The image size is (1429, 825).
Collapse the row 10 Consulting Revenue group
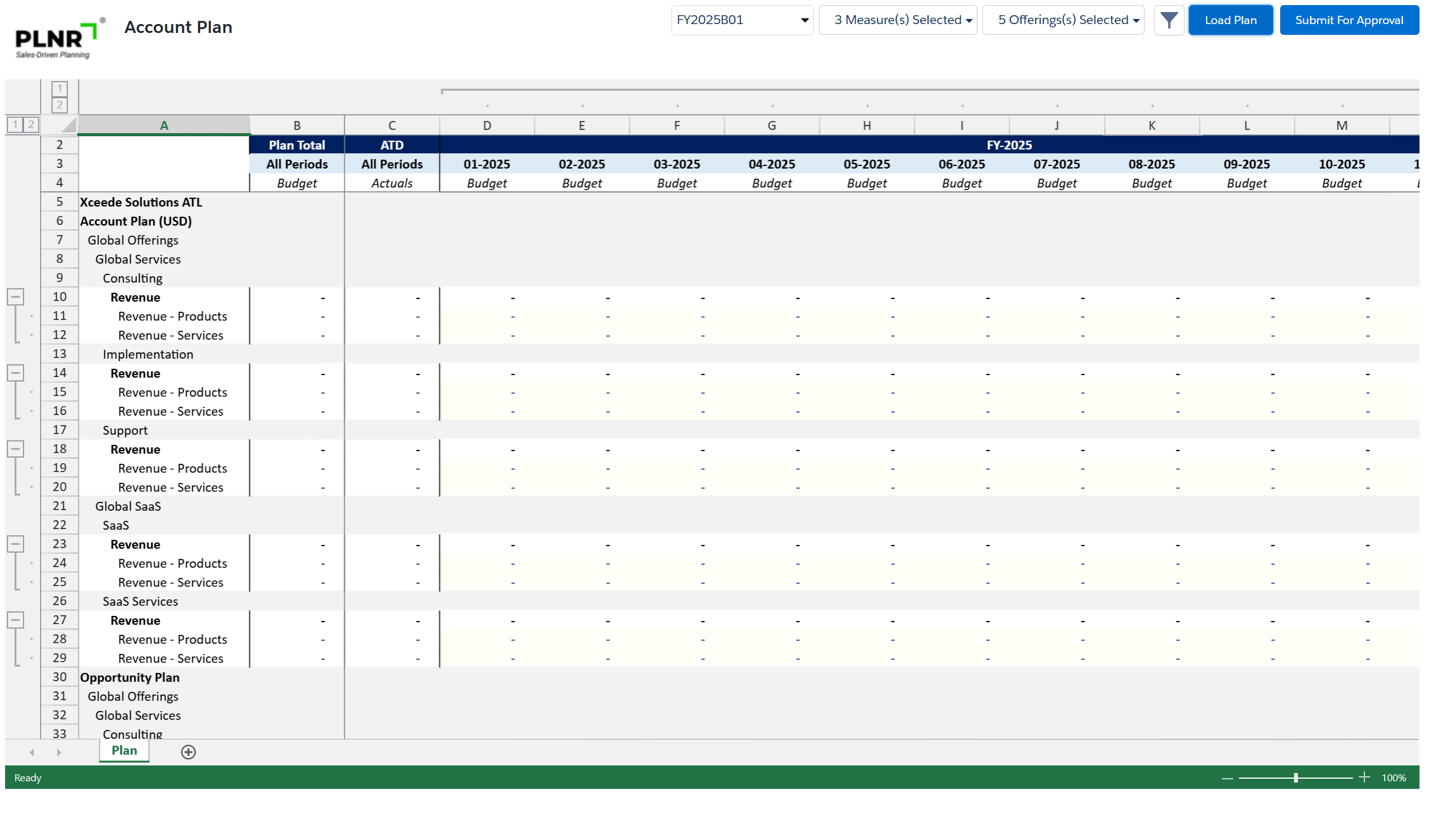(x=16, y=297)
